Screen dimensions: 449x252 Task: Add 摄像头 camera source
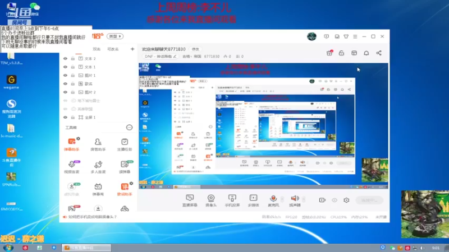(211, 200)
